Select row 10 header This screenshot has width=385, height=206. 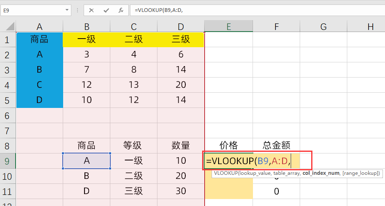click(8, 176)
